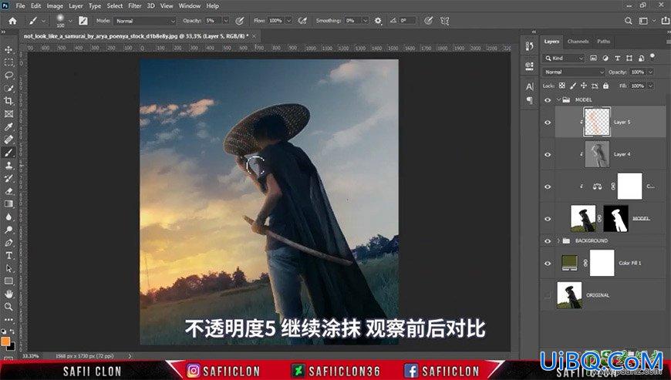Open the History panel icon
The width and height of the screenshot is (671, 380).
click(x=529, y=46)
